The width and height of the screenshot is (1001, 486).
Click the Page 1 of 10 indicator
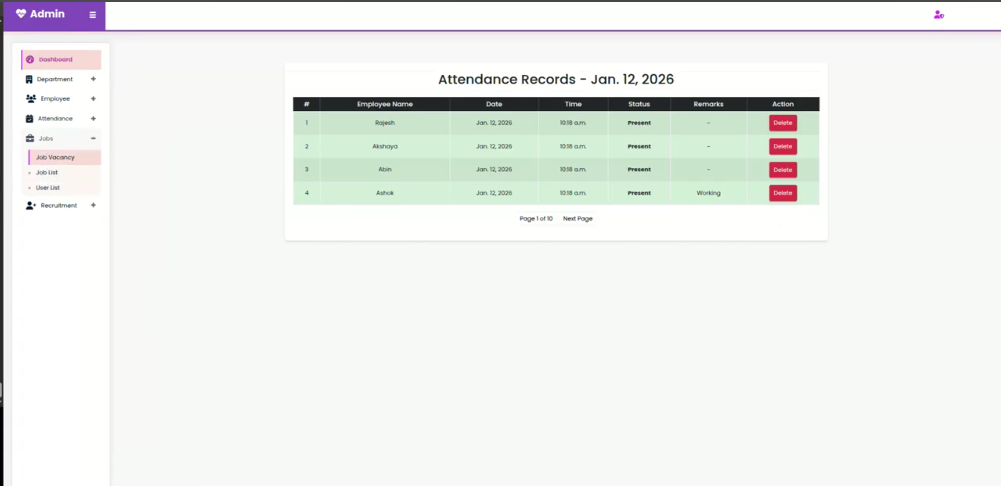click(x=536, y=219)
